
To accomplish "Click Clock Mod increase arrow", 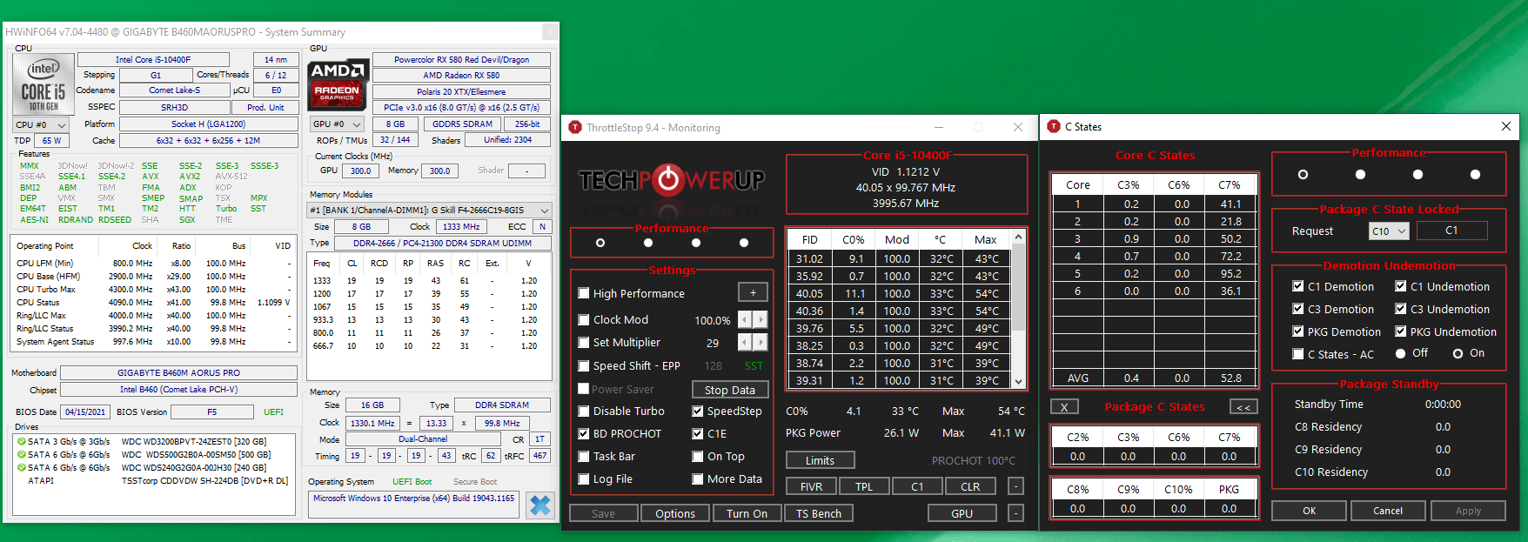I will coord(761,319).
